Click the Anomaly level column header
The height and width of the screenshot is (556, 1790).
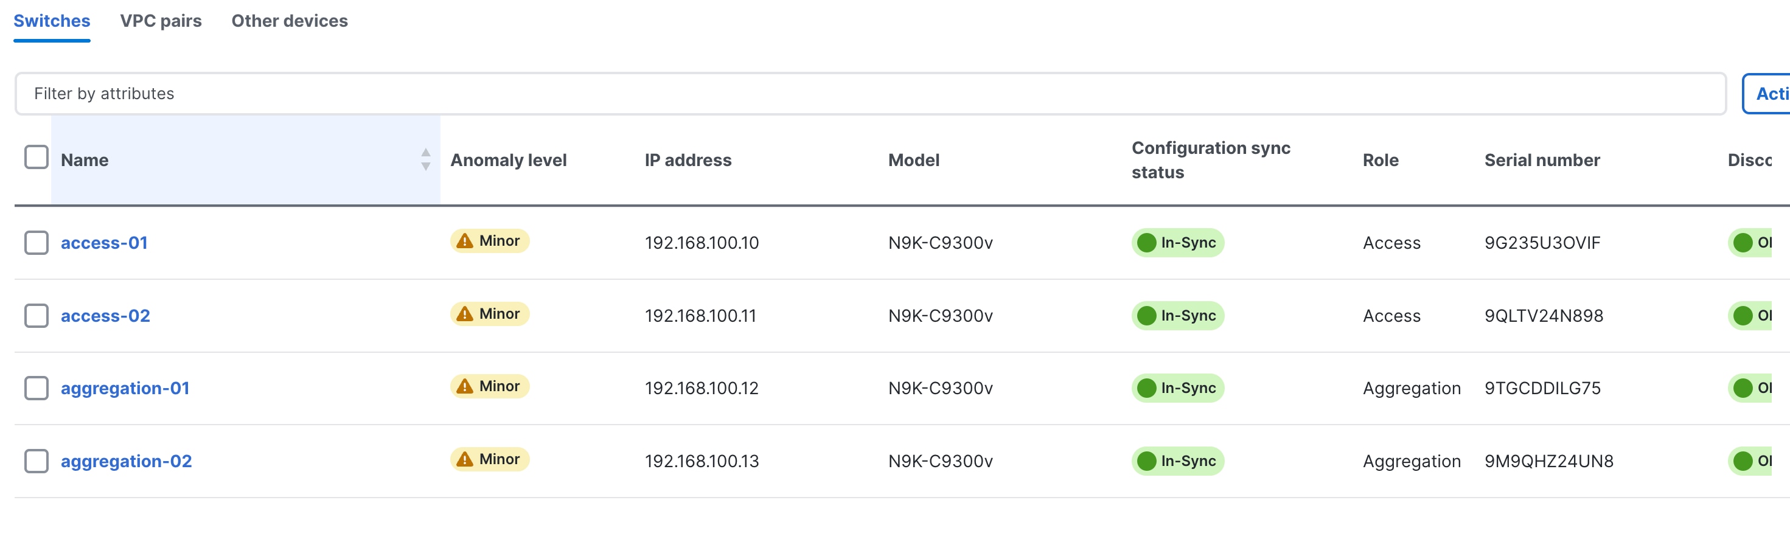click(x=508, y=160)
